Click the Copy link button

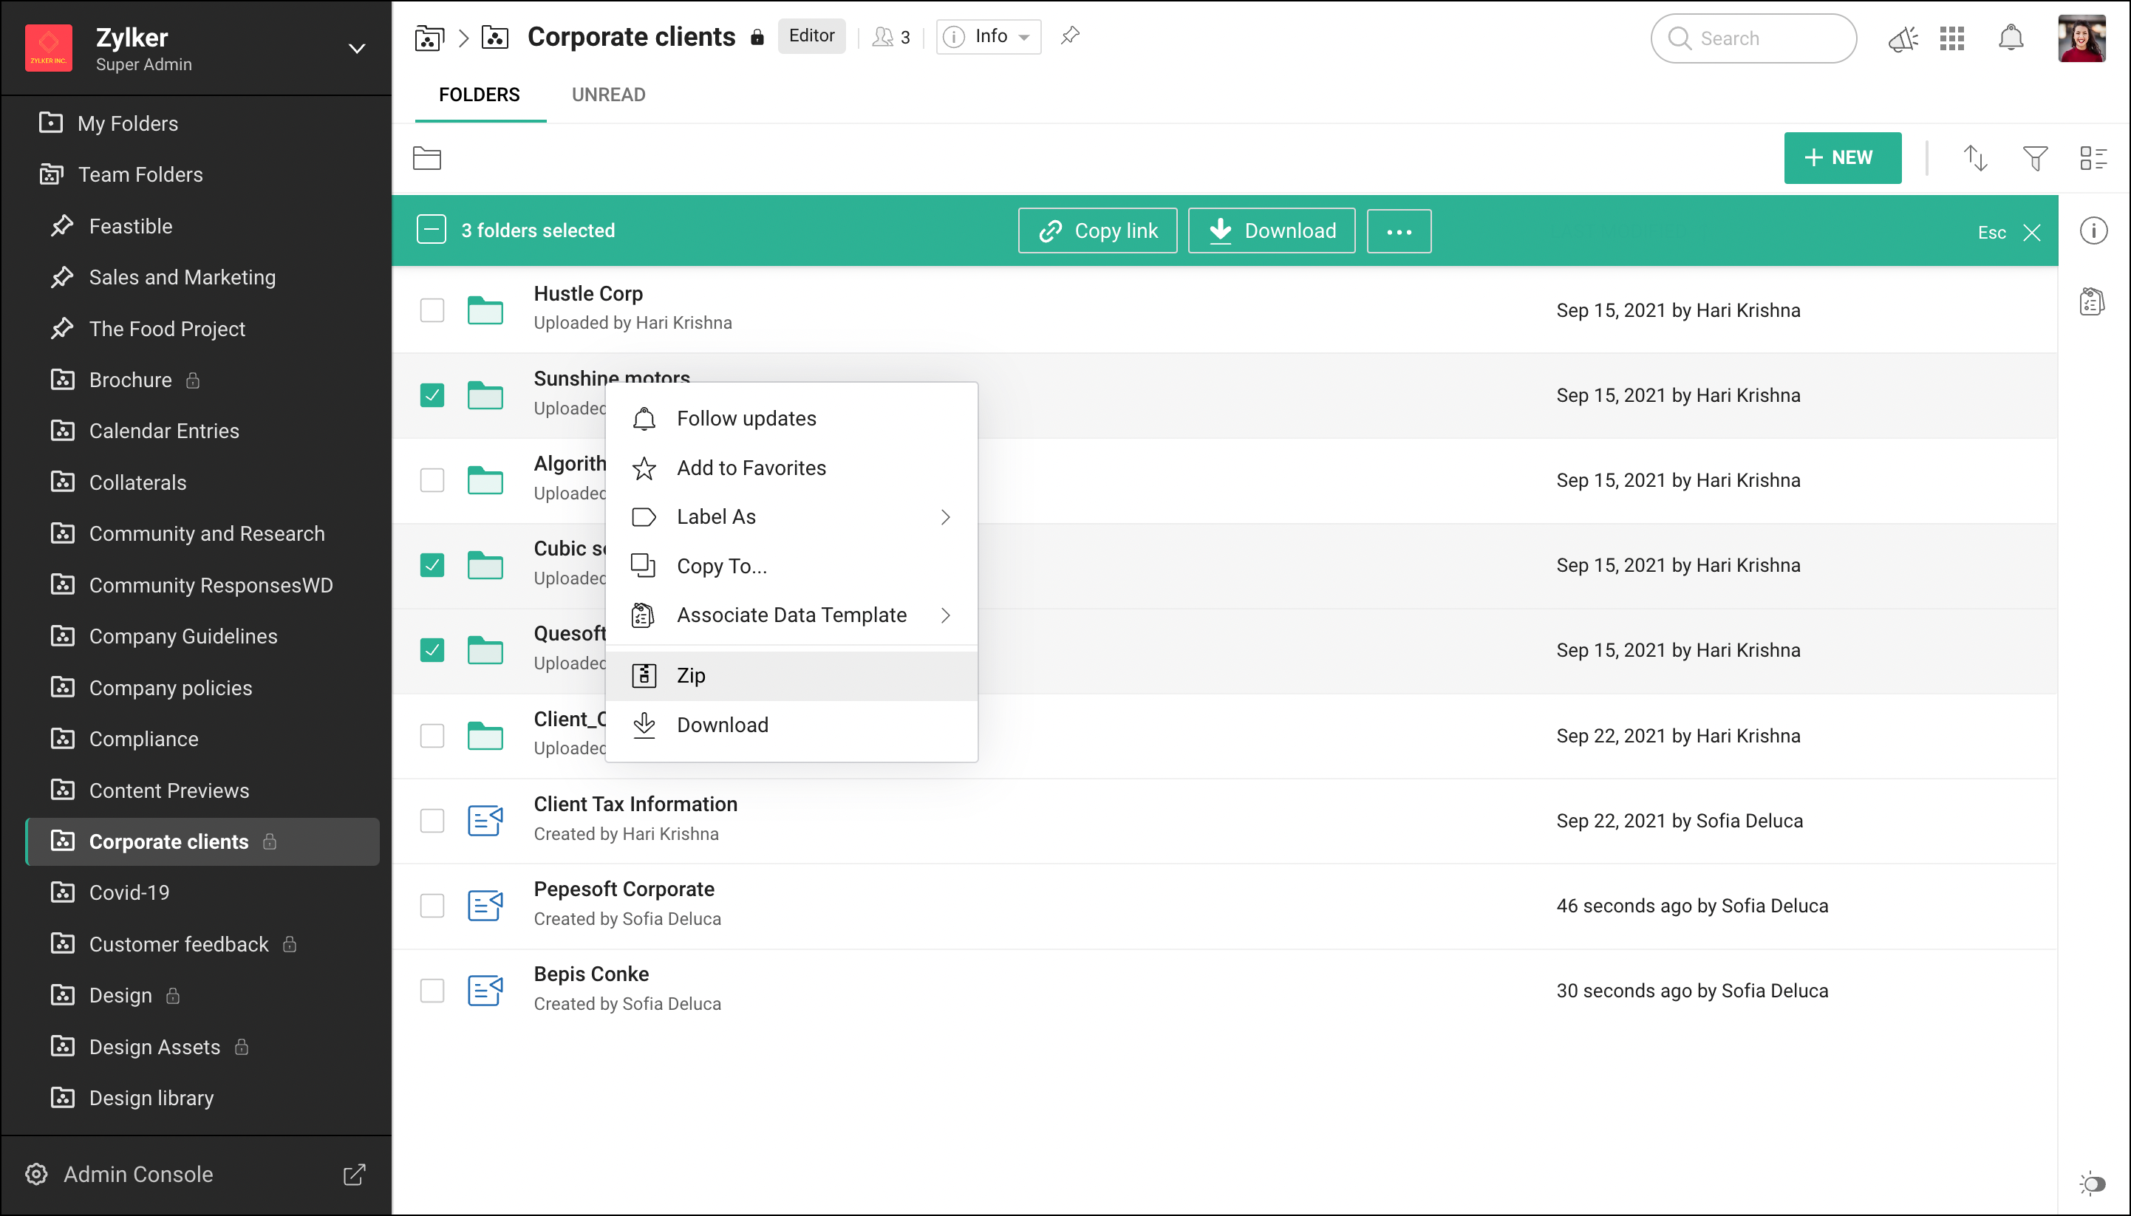pos(1098,230)
